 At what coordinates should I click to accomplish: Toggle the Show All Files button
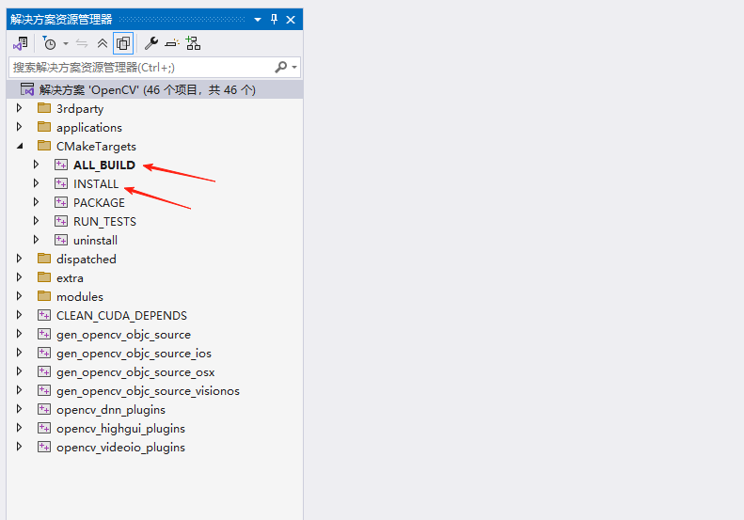point(123,43)
